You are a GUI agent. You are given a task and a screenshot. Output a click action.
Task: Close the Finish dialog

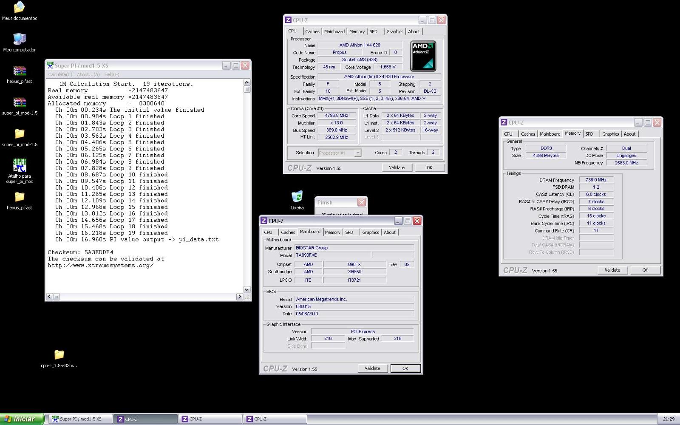[x=361, y=202]
